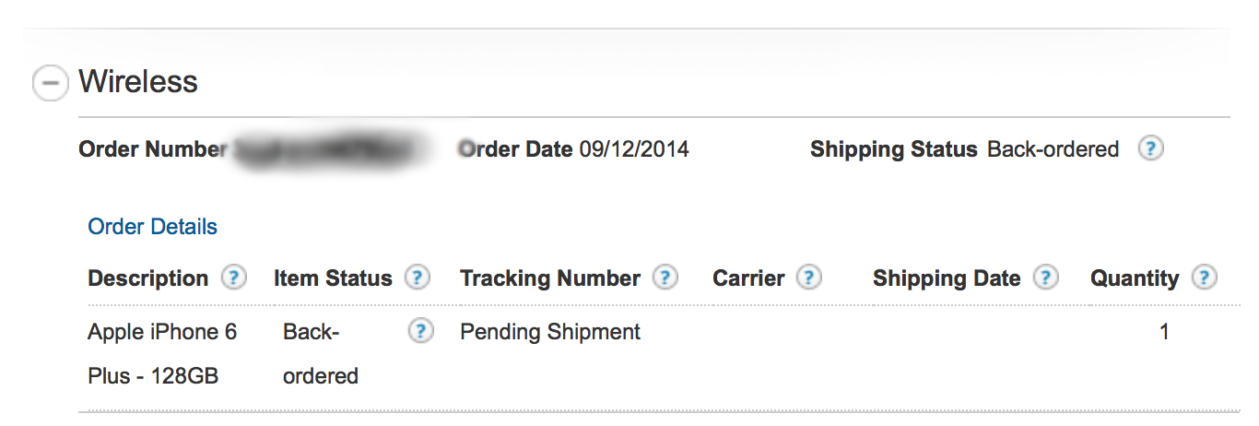This screenshot has width=1259, height=426.
Task: Open the Order Details link
Action: pos(153,227)
